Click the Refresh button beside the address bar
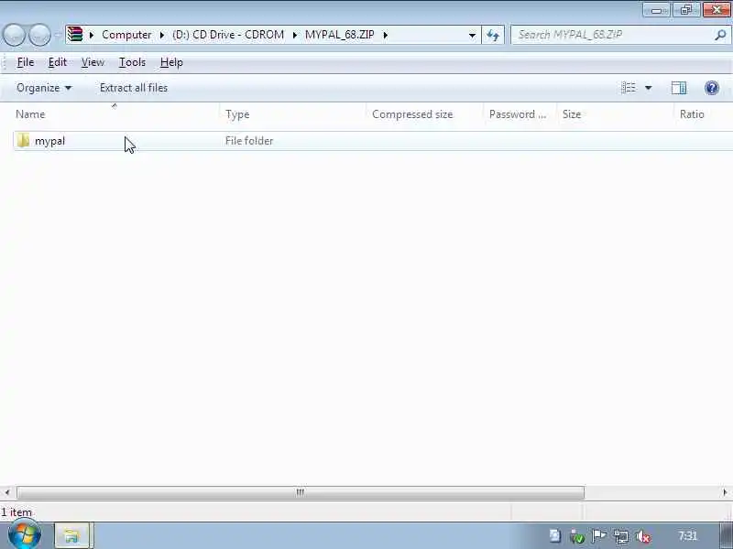Screen dimensions: 733x549 point(493,35)
